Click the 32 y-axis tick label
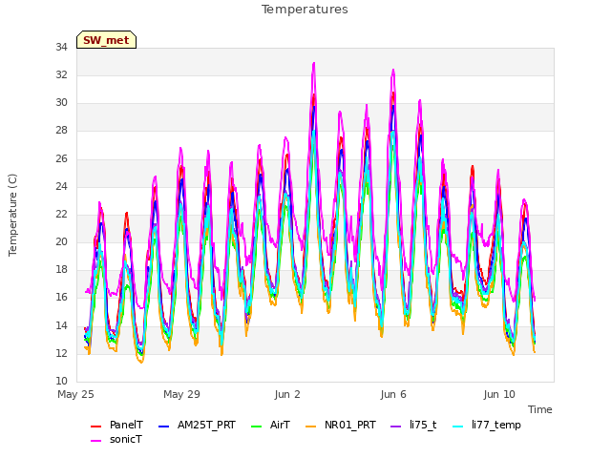This screenshot has width=611, height=458. tap(61, 74)
